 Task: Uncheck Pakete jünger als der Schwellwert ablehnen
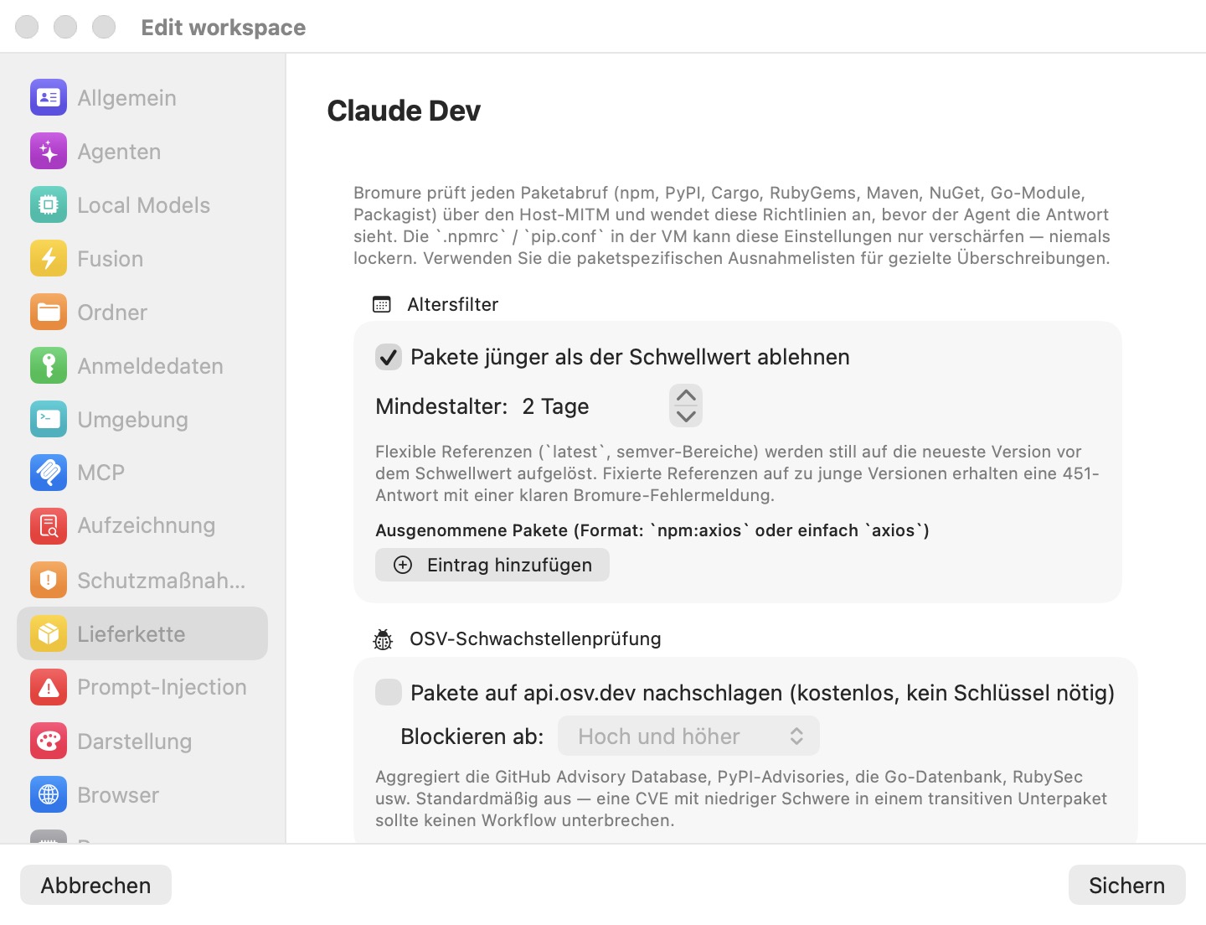[x=389, y=357]
